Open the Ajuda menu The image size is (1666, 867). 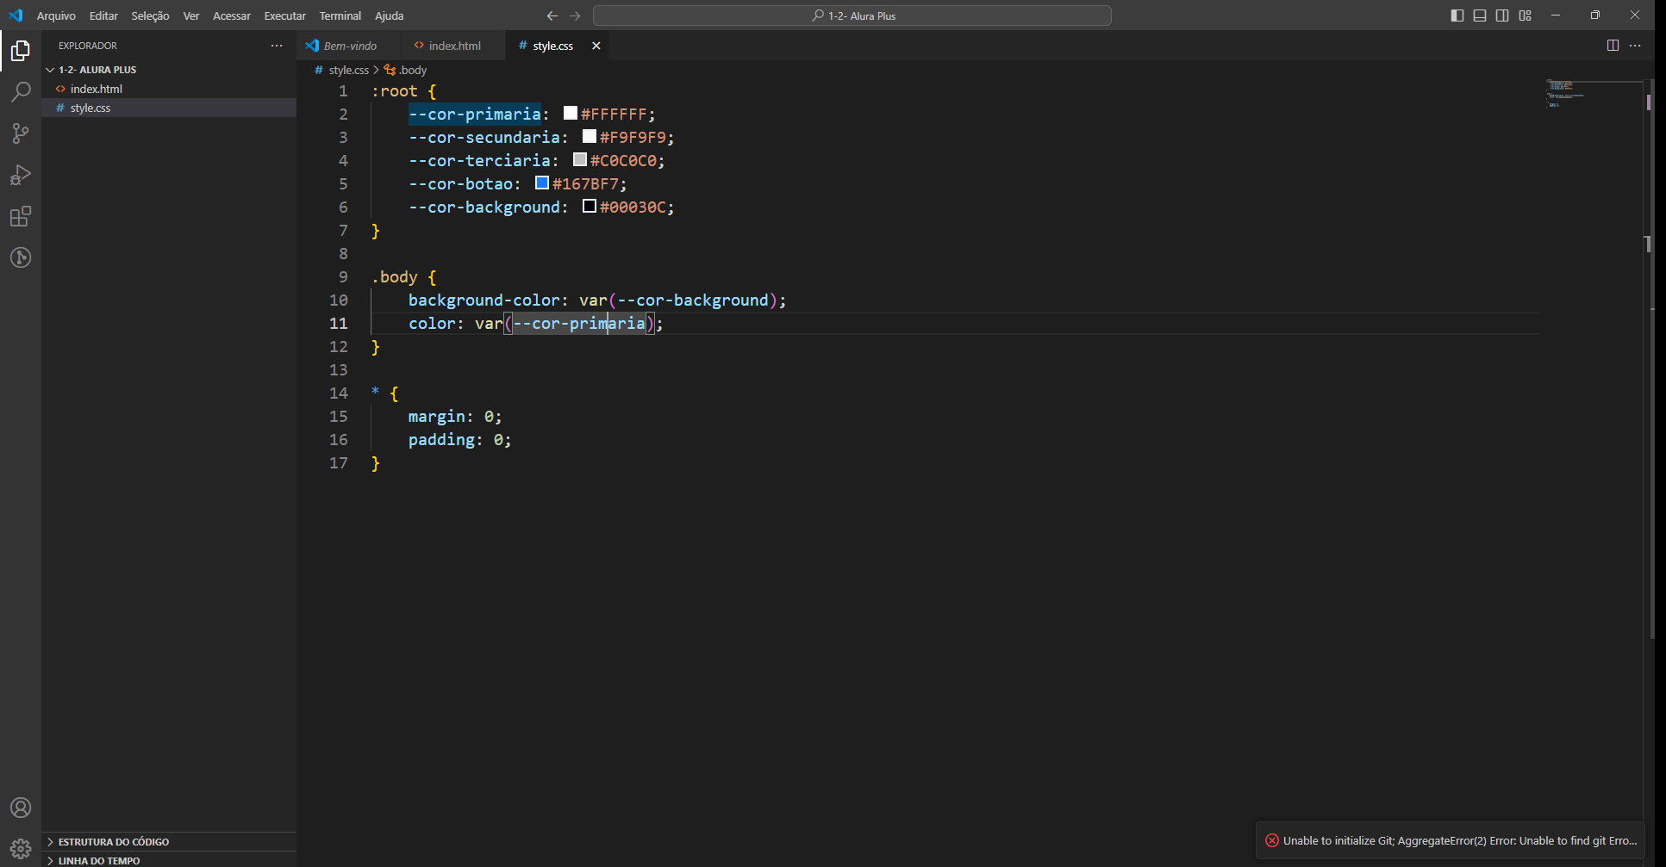tap(390, 15)
